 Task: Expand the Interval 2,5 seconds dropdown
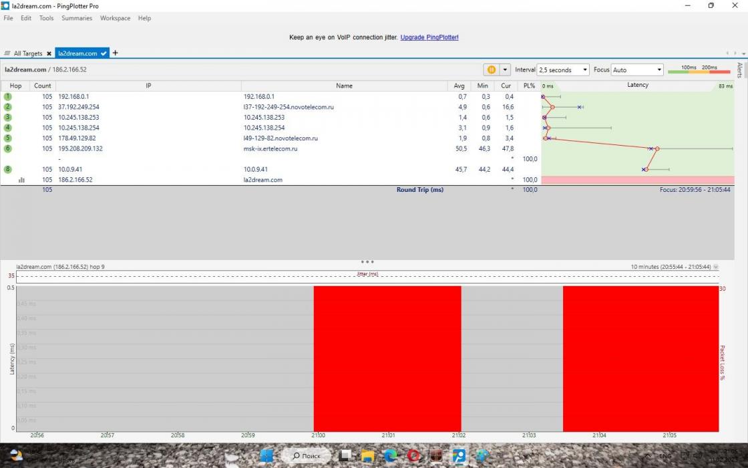tap(585, 70)
